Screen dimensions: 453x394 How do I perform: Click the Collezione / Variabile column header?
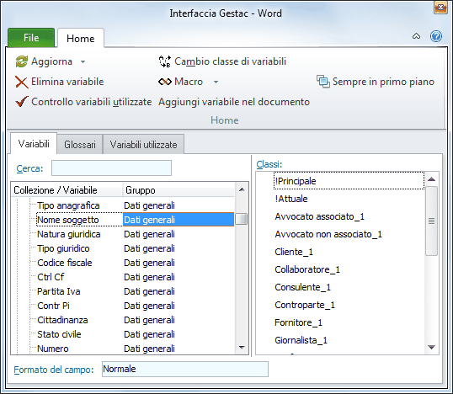coord(67,190)
